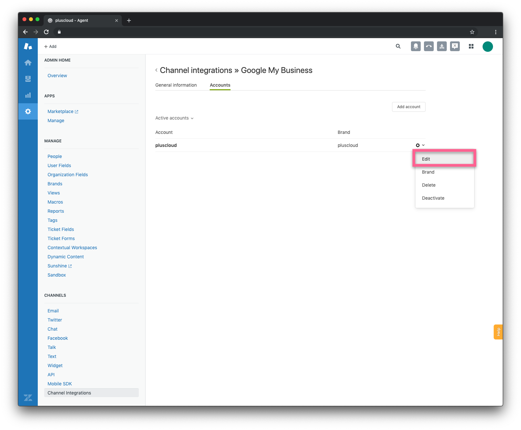Viewport: 521px width, 430px height.
Task: Open the Talk channel link
Action: tap(52, 347)
